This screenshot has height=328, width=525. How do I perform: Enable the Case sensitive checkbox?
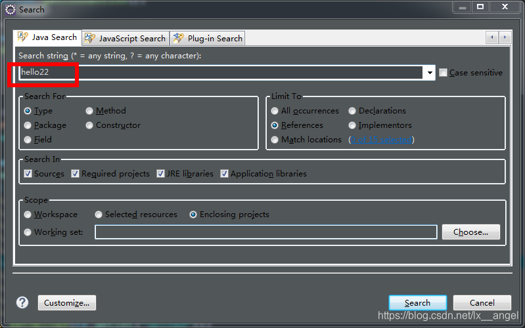[443, 73]
